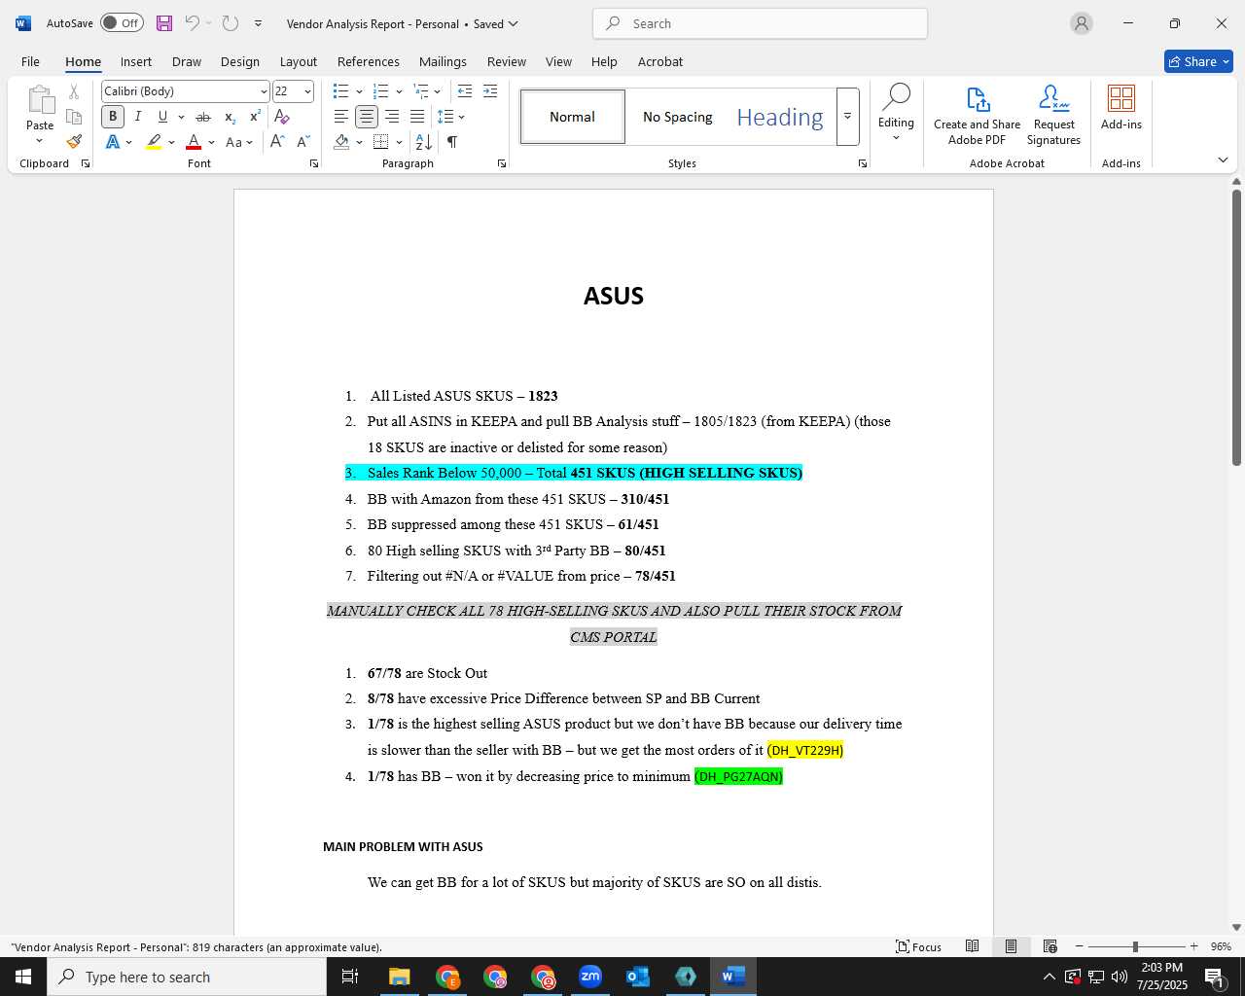Apply the Heading style
Image resolution: width=1245 pixels, height=996 pixels.
coord(780,117)
